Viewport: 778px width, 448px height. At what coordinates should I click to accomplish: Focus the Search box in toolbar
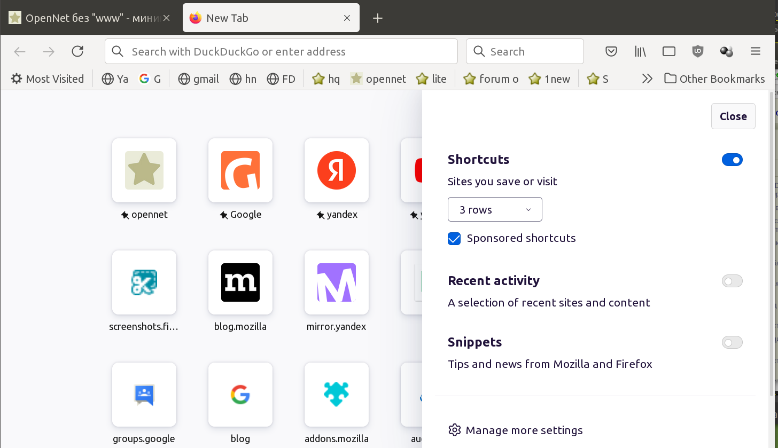point(525,51)
